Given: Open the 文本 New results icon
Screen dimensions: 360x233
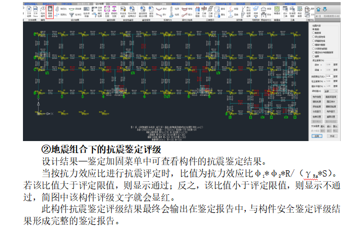Looking at the screenshot, I should pyautogui.click(x=35, y=11).
